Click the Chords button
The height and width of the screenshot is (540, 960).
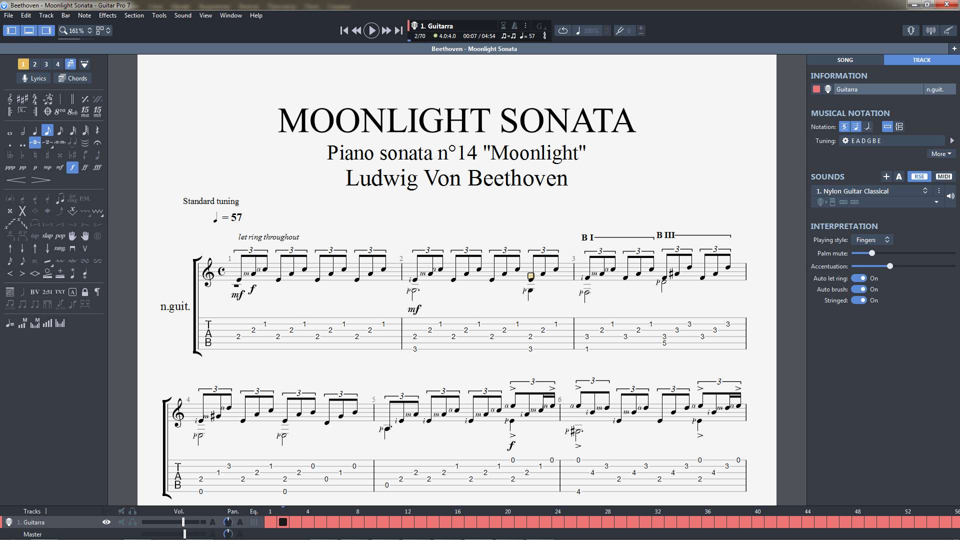click(x=73, y=78)
